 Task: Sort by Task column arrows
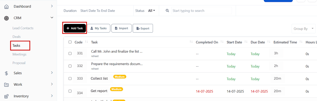[191, 42]
